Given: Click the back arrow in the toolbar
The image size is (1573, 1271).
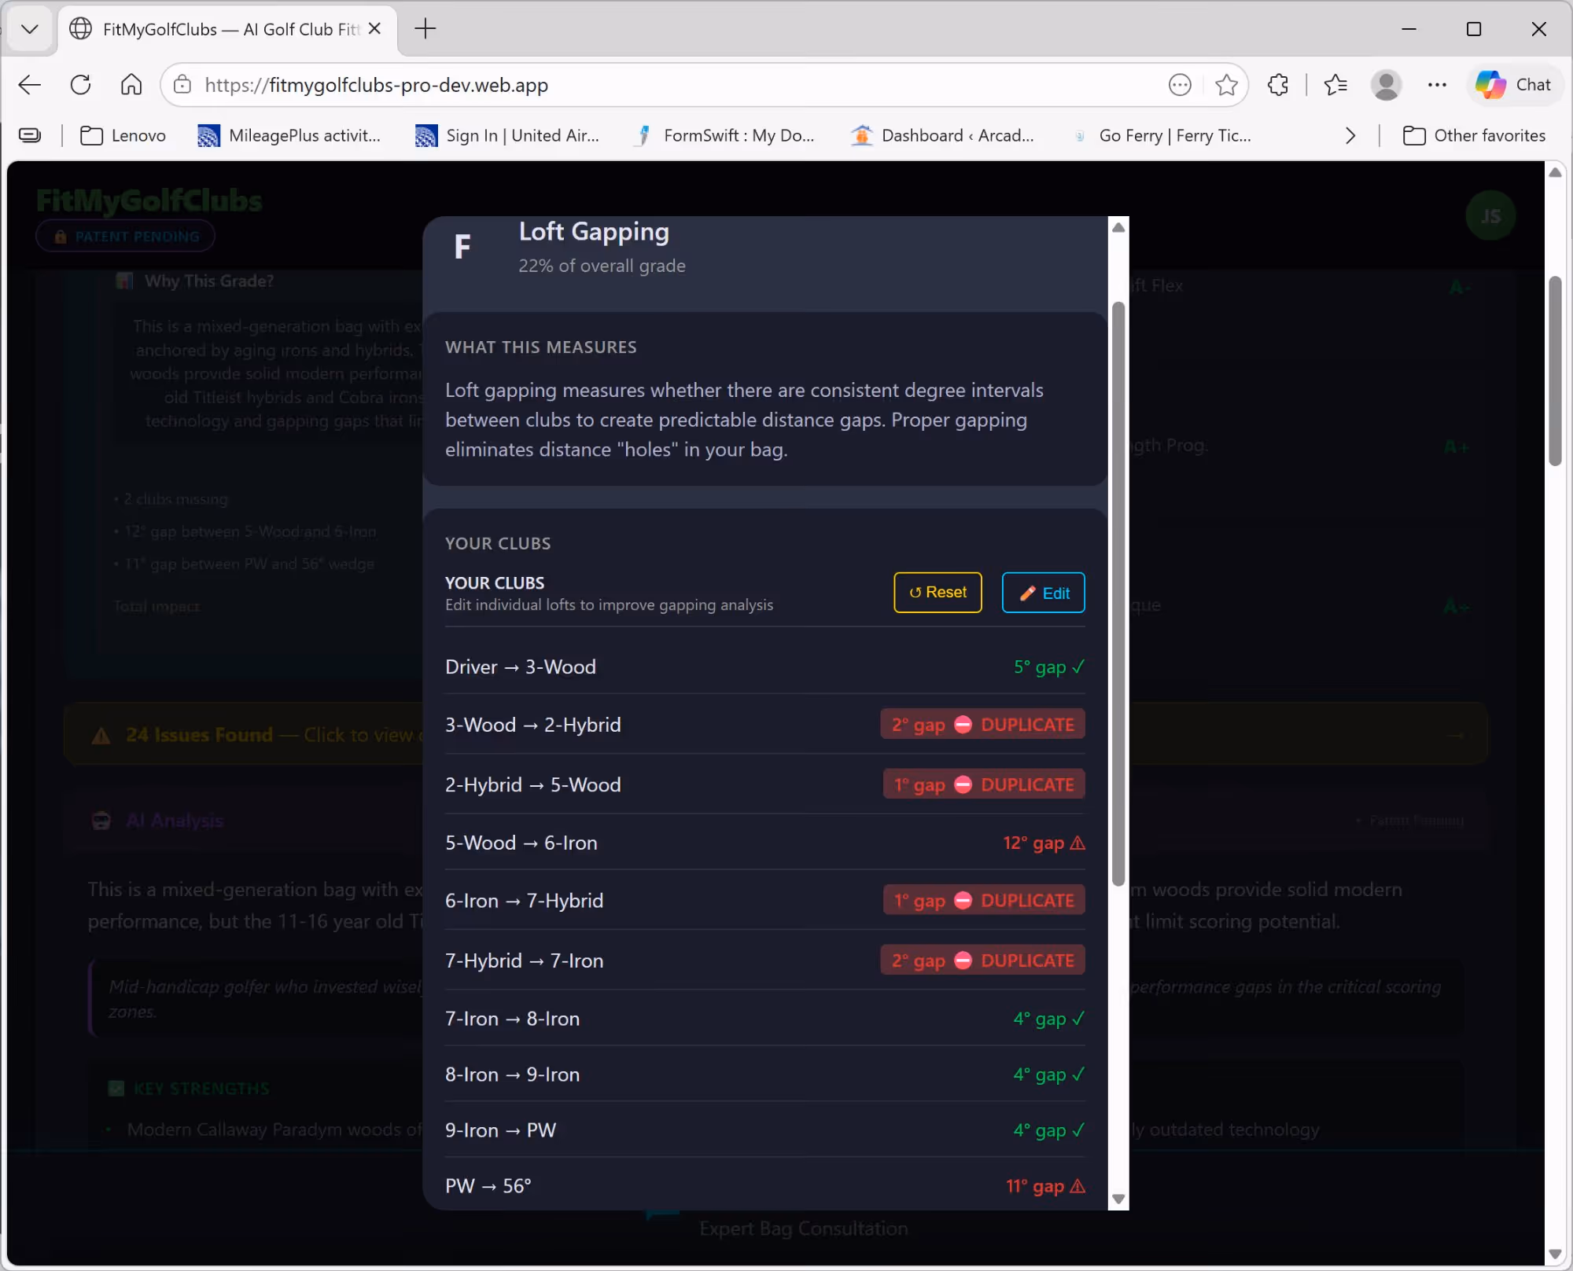Looking at the screenshot, I should 30,85.
